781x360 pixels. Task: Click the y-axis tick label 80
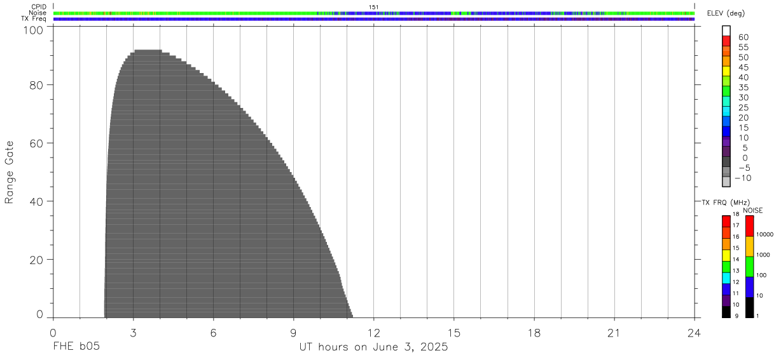pyautogui.click(x=36, y=85)
